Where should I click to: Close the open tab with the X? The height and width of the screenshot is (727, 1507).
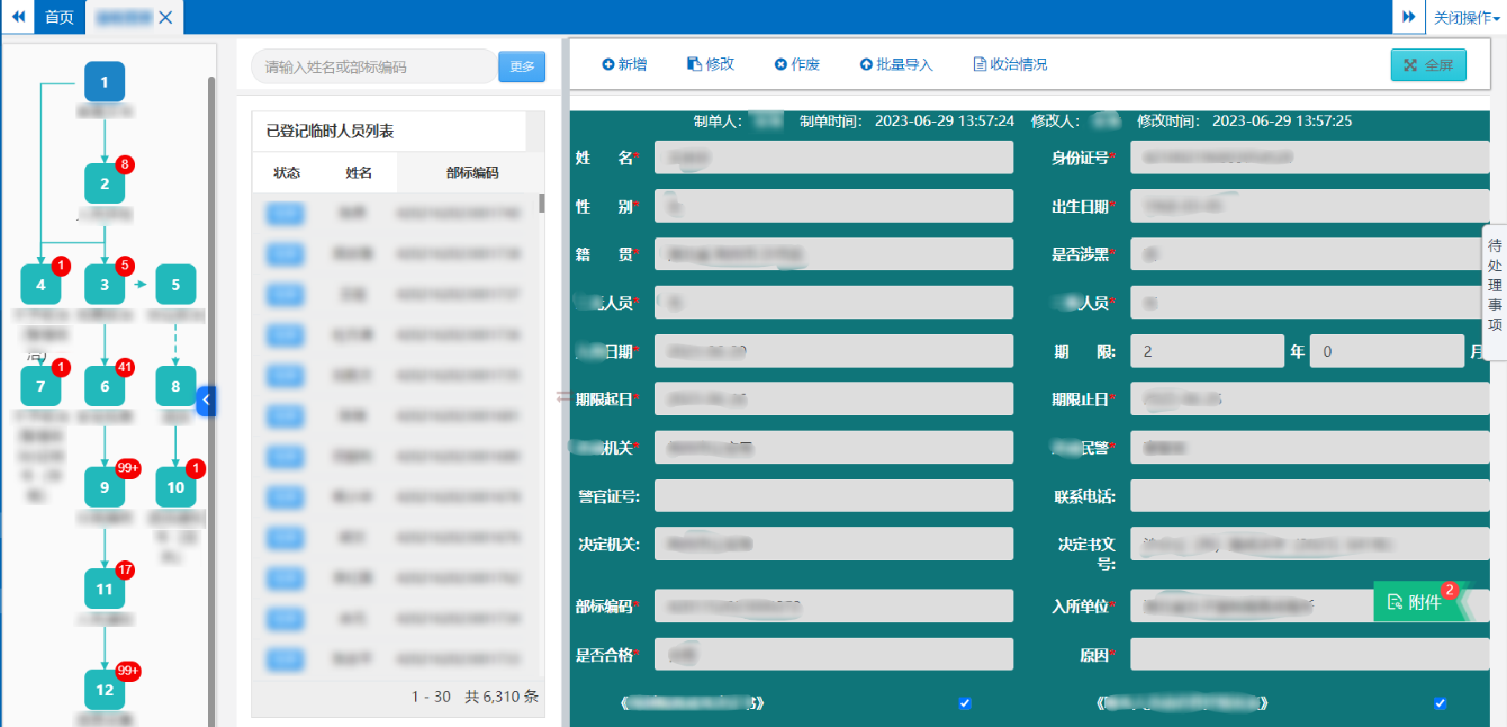165,17
